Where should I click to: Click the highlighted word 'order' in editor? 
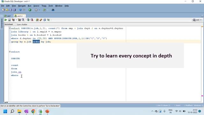coord(36,42)
